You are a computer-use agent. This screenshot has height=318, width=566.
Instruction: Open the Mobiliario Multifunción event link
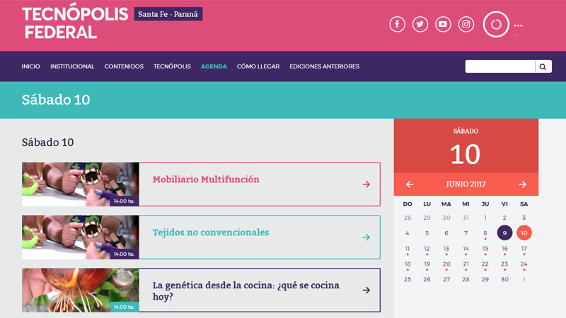[206, 179]
